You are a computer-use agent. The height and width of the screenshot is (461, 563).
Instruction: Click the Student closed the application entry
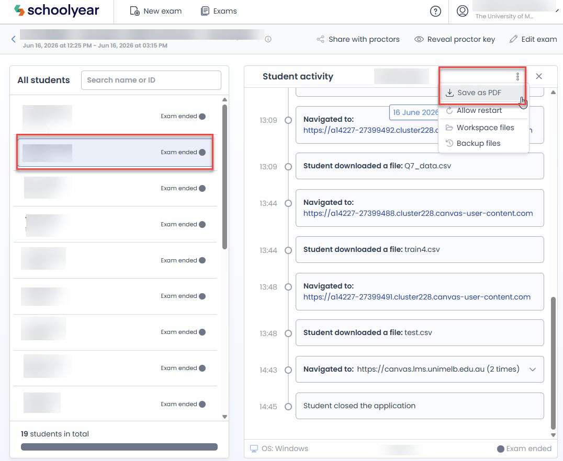420,406
